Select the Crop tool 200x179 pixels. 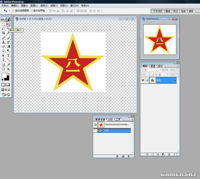[x=3, y=33]
